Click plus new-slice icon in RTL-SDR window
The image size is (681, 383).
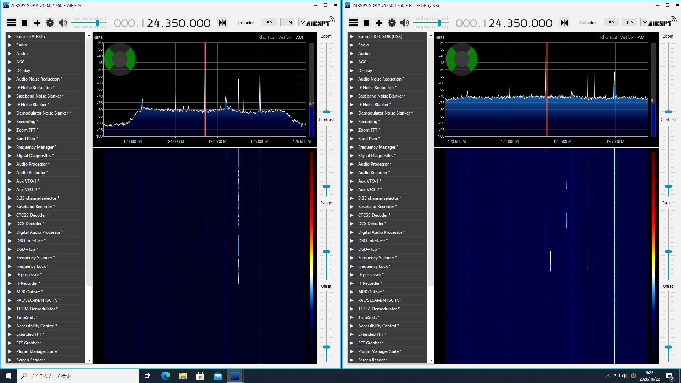point(379,23)
